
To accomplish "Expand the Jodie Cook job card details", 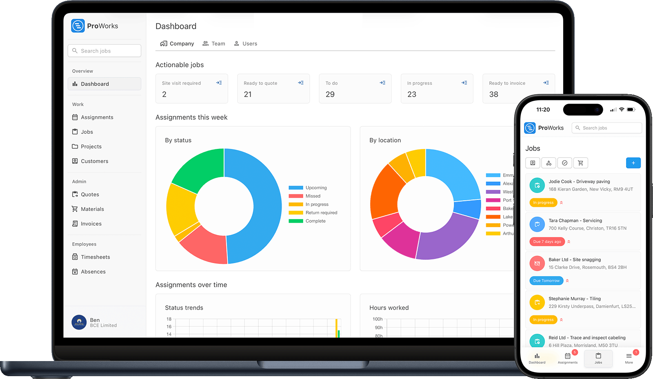I will tap(561, 202).
